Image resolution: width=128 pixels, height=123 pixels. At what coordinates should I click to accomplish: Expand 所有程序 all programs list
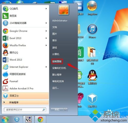[x=25, y=103]
